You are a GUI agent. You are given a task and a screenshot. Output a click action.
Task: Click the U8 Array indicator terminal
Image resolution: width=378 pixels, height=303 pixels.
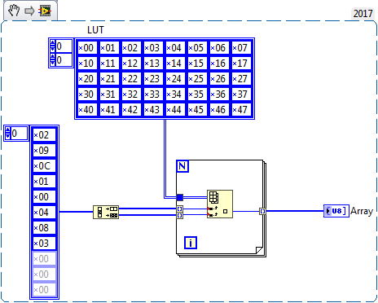336,211
